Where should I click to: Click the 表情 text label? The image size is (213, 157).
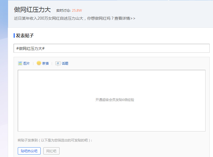45,64
